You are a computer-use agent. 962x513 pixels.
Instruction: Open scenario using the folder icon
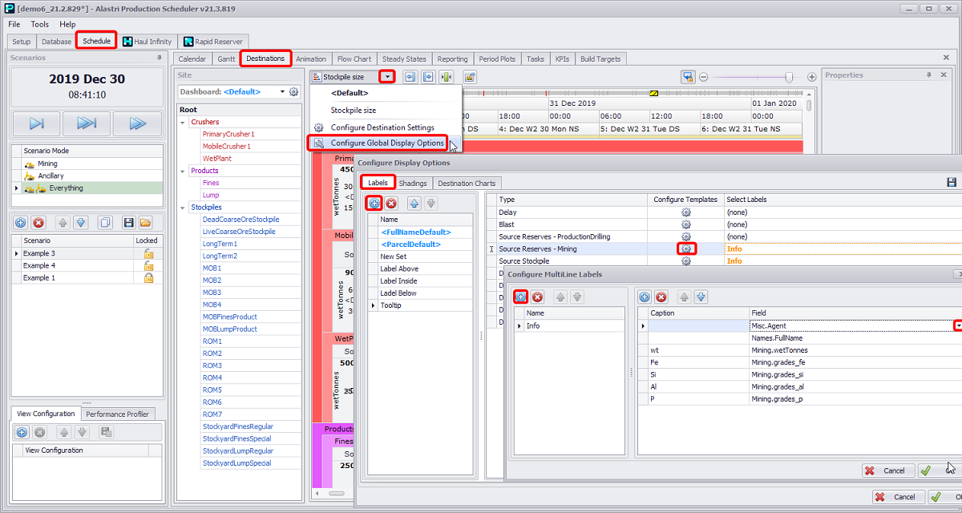coord(145,222)
